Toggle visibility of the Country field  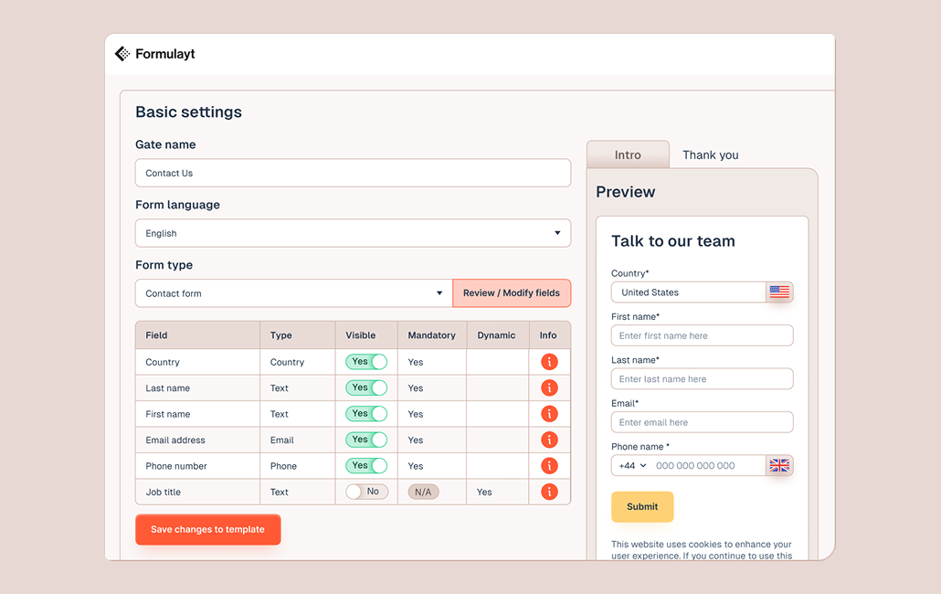[x=366, y=362]
